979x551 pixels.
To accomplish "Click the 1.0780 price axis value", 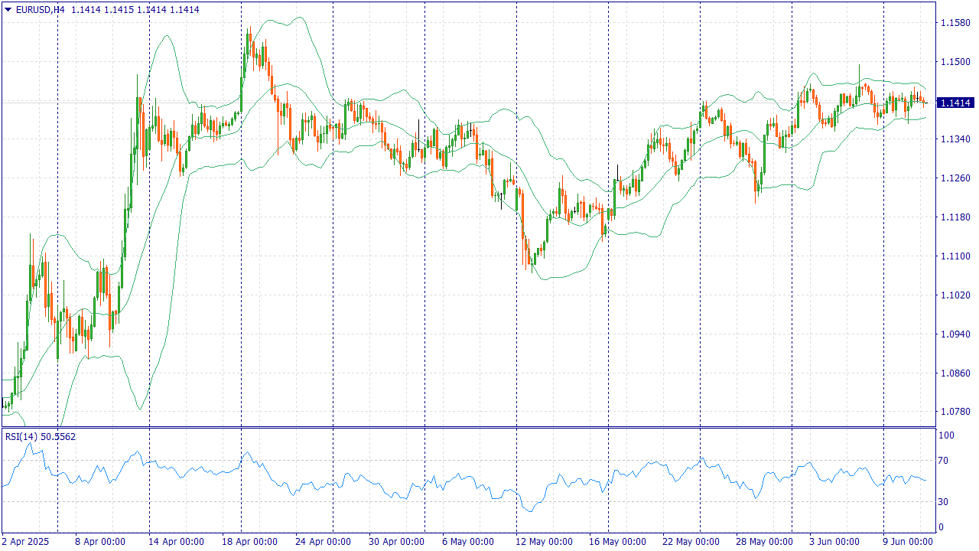I will [954, 412].
